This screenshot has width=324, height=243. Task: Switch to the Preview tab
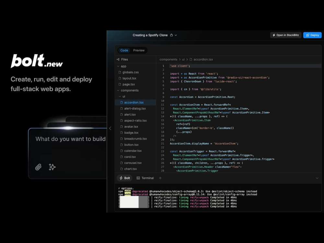point(139,50)
